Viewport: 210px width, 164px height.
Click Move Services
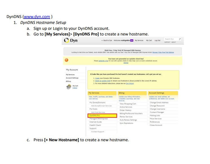click(x=156, y=119)
